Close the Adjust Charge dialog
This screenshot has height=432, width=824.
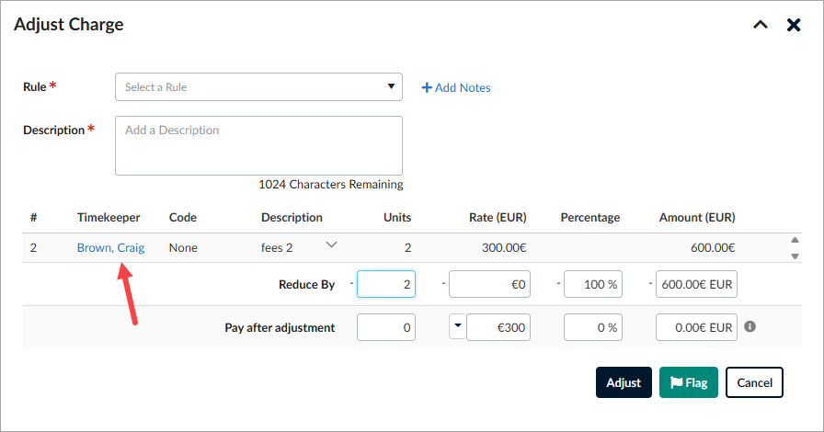pyautogui.click(x=794, y=25)
